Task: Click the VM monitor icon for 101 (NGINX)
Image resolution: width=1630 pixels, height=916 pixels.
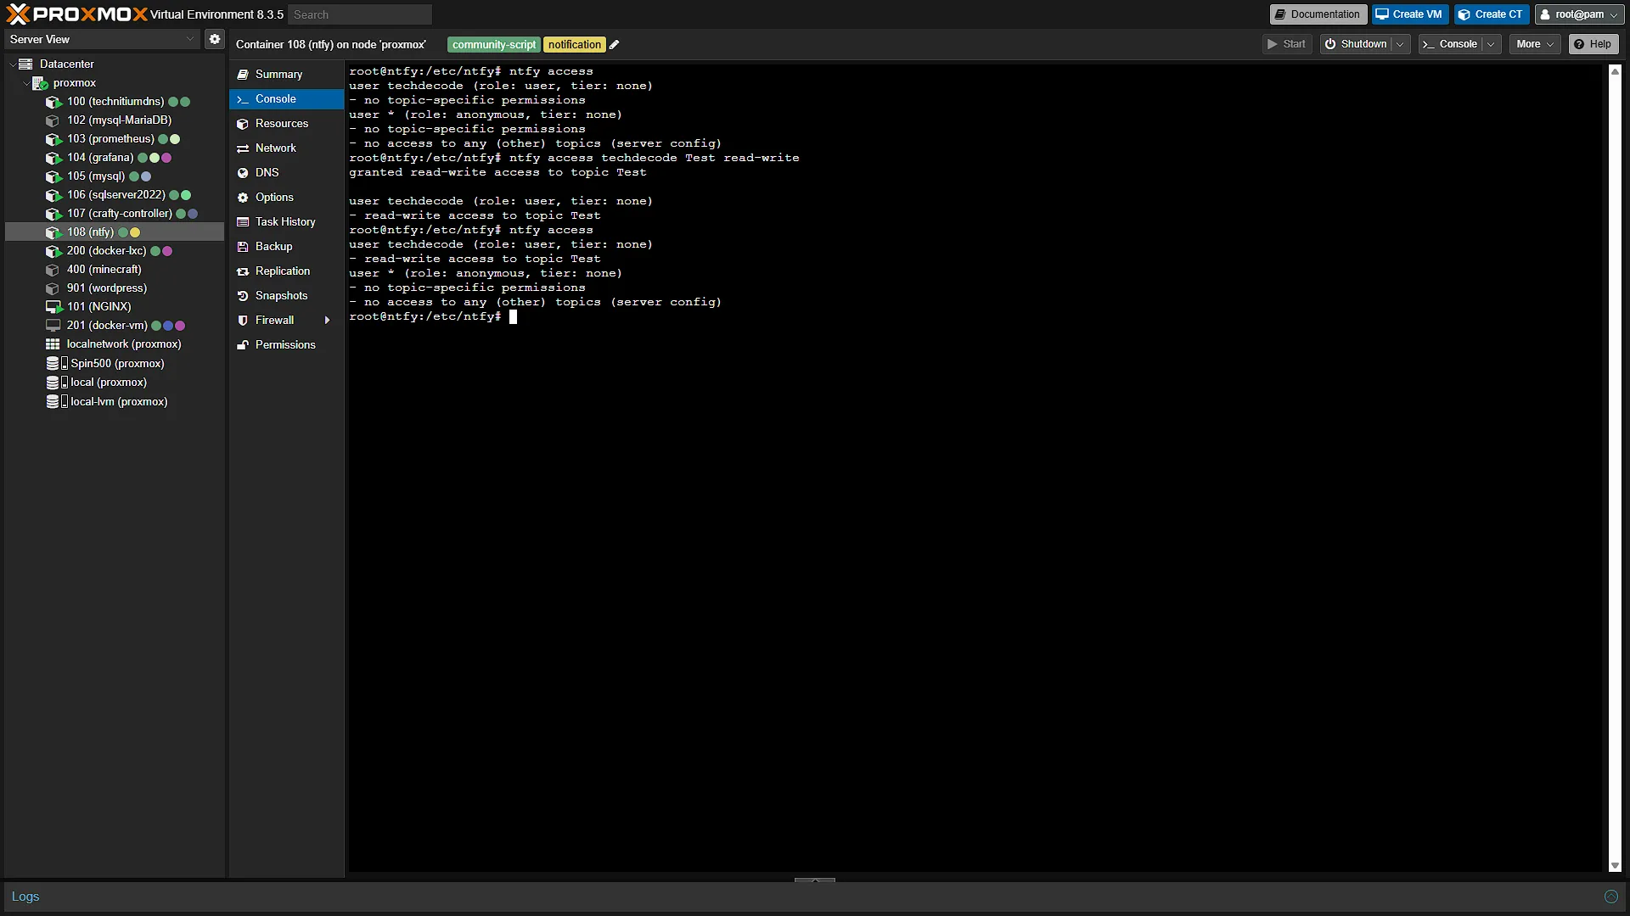Action: [x=53, y=307]
